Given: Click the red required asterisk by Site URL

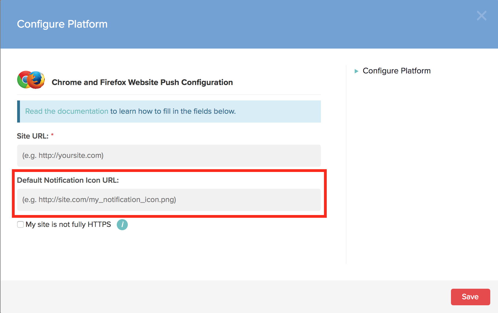Looking at the screenshot, I should click(52, 135).
